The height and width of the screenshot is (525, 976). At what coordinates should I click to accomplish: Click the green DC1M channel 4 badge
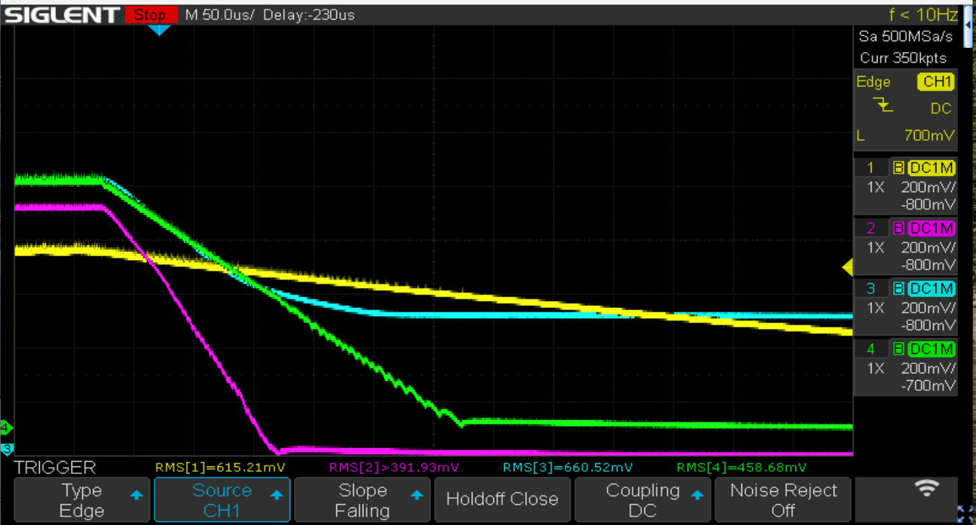(931, 350)
